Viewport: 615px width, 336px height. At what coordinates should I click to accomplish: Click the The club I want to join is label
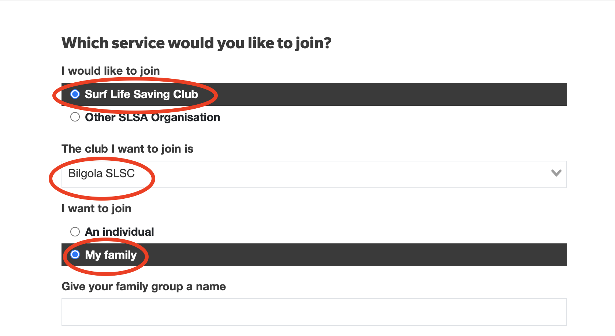click(x=127, y=149)
